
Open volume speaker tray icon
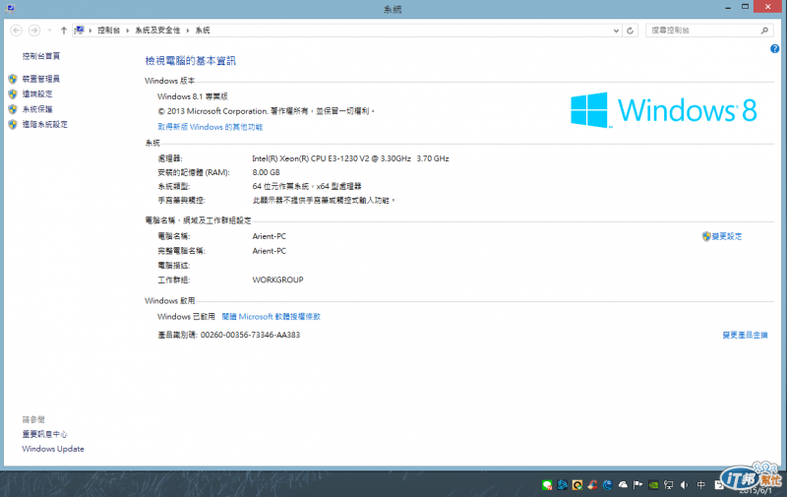(x=684, y=485)
